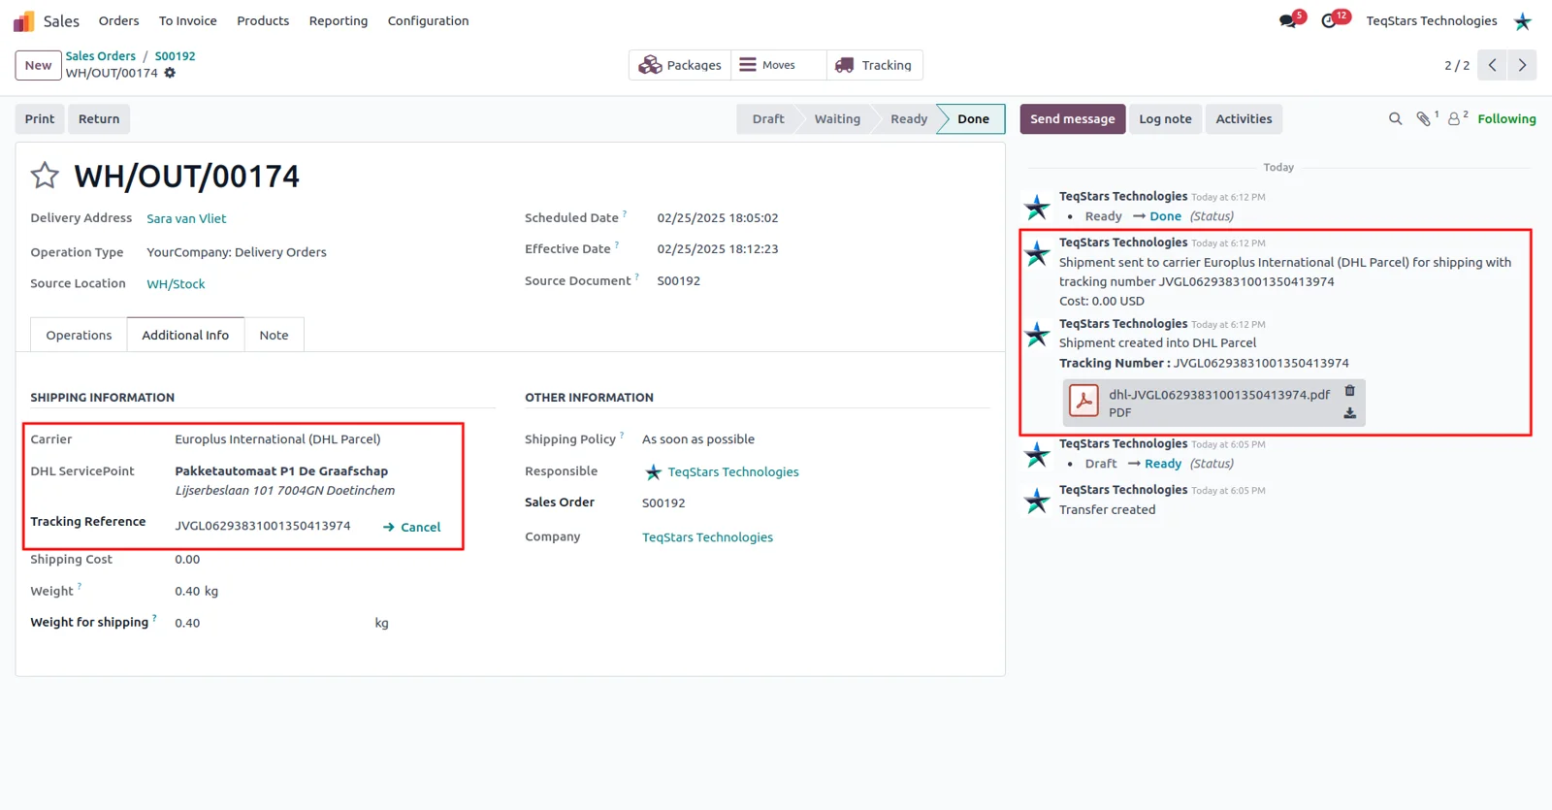Image resolution: width=1552 pixels, height=810 pixels.
Task: Click the New button
Action: (39, 65)
